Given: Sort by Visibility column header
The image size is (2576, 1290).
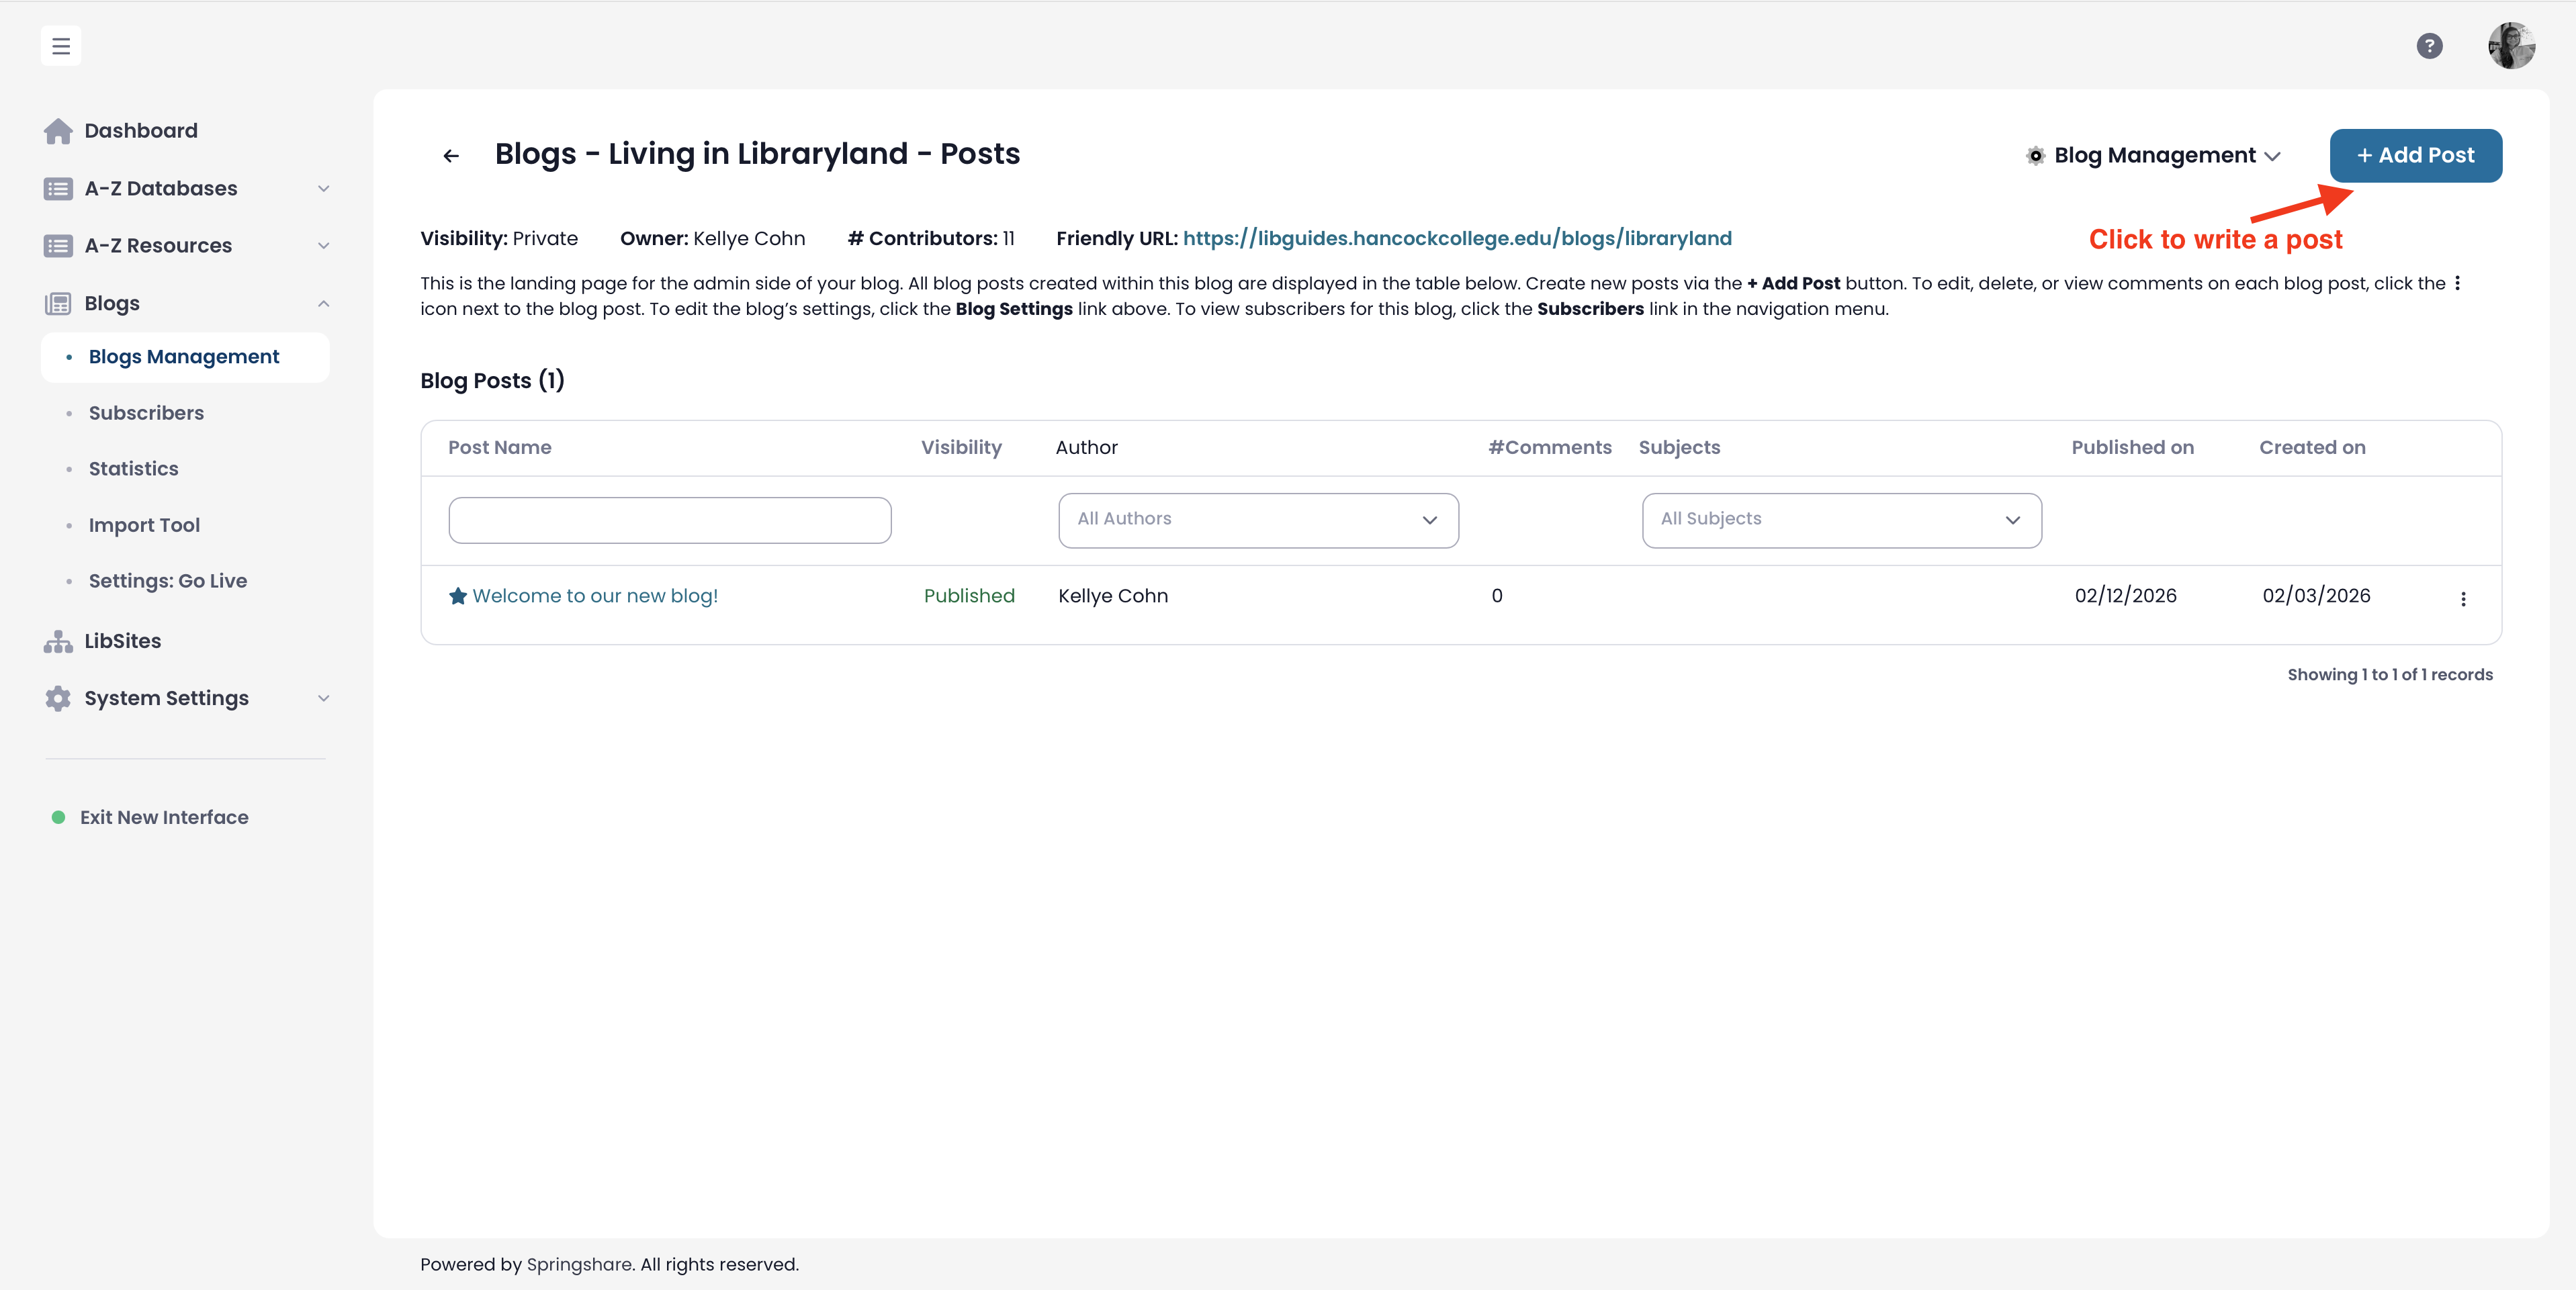Looking at the screenshot, I should click(961, 448).
